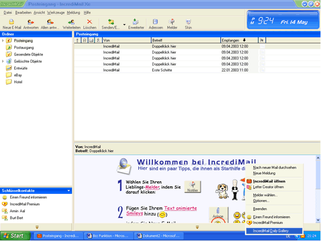Open the Bearbeiten menu
321x241 pixels.
(23, 13)
